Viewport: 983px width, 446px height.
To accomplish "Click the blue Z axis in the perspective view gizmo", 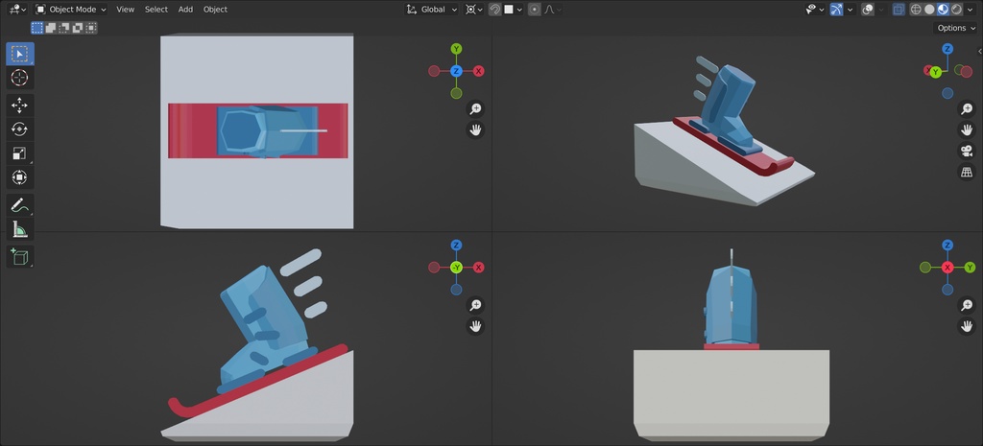I will pos(947,49).
